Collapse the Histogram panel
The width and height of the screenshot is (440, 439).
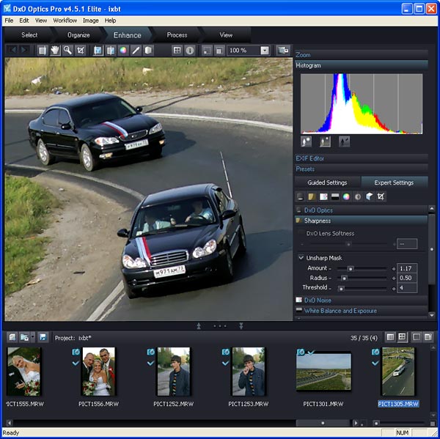coord(361,65)
